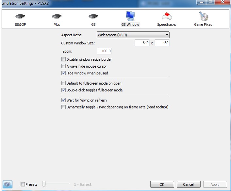Viewport: 231px width, 191px height.
Task: Select the GS chip icon
Action: (93, 16)
